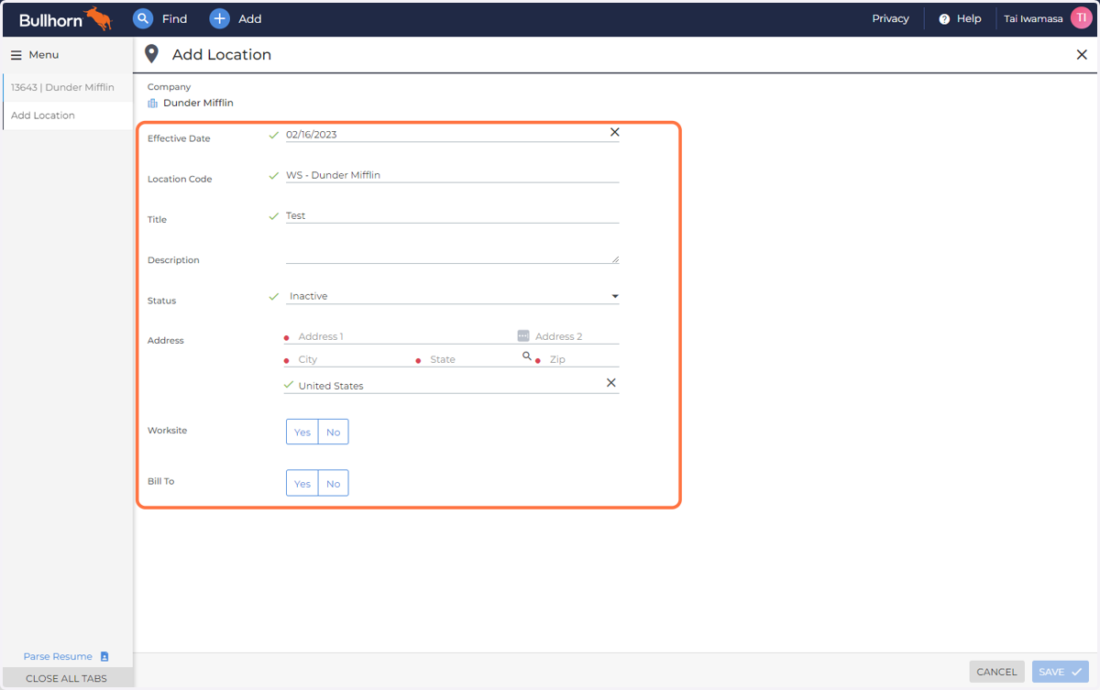1100x690 pixels.
Task: Click the State lookup magnifier icon
Action: (x=527, y=356)
